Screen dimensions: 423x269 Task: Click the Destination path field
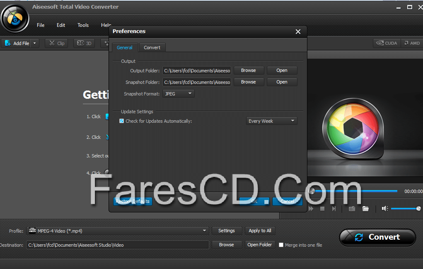click(118, 245)
